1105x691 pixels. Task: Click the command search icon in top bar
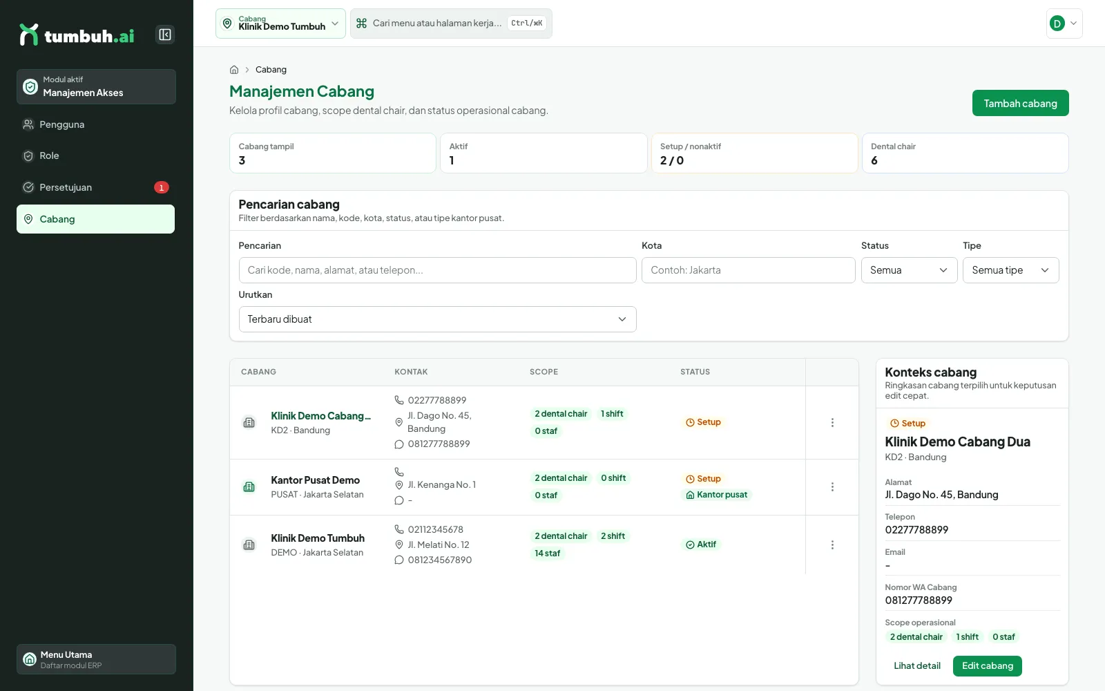tap(361, 23)
